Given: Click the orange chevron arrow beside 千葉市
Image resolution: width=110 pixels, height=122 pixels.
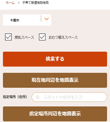Looking at the screenshot, I should tap(47, 19).
